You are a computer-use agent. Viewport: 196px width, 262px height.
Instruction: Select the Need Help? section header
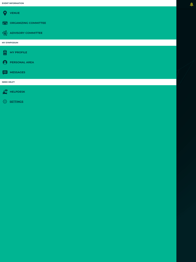[x=88, y=82]
